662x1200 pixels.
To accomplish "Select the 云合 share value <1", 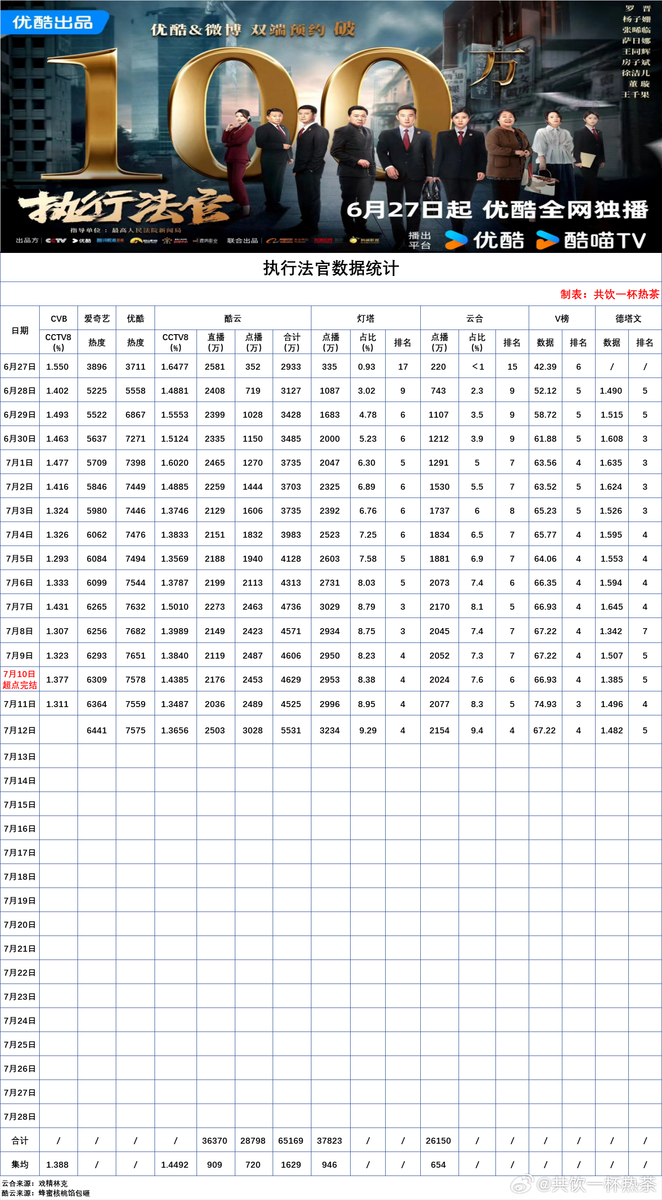I will coord(477,366).
